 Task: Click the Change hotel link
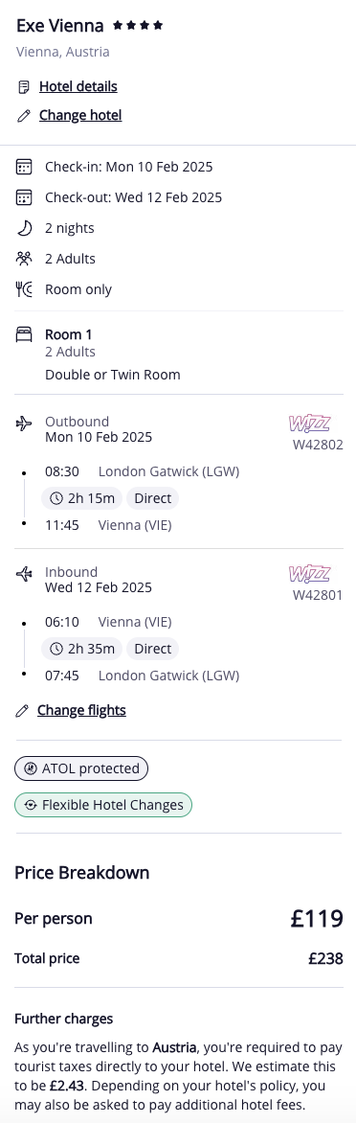click(x=80, y=115)
